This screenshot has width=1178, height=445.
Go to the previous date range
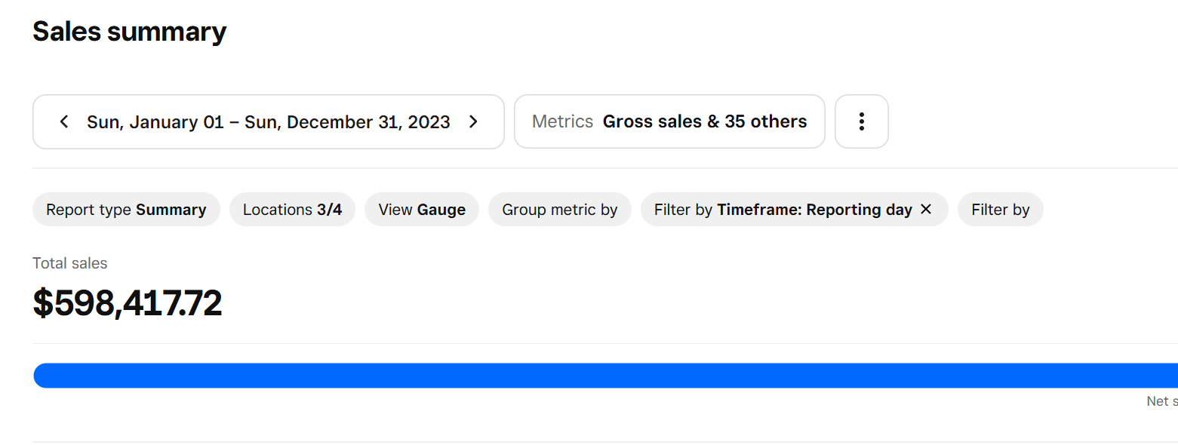coord(64,122)
